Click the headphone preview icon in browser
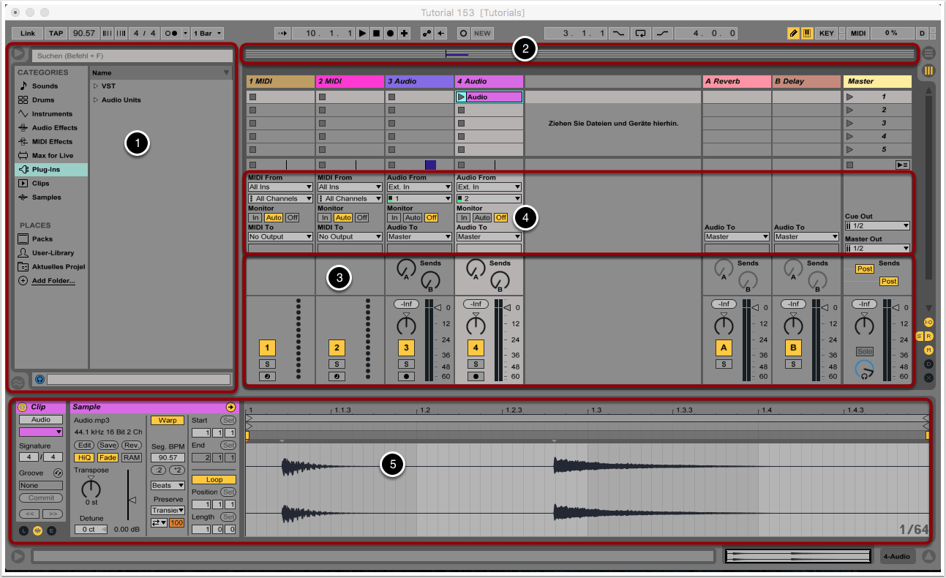The width and height of the screenshot is (946, 578). point(40,380)
